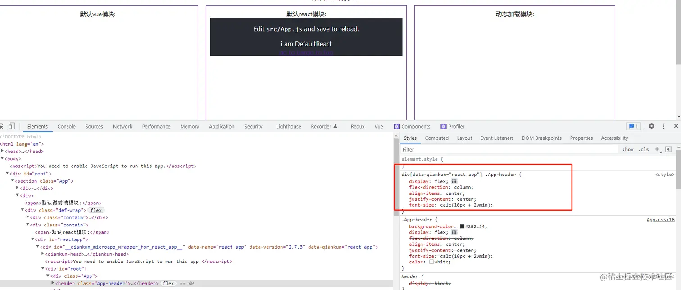Open the React Components tab
The height and width of the screenshot is (290, 681).
[412, 126]
